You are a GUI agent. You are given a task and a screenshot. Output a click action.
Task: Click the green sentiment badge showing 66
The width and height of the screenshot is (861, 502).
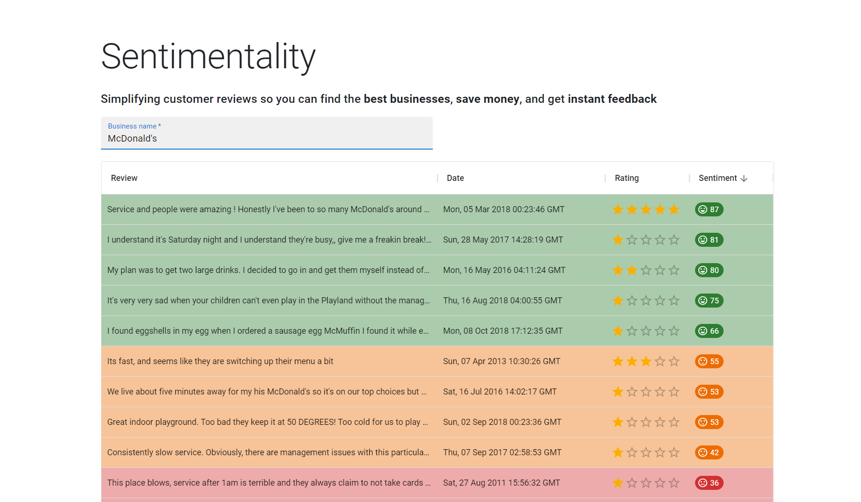point(709,331)
